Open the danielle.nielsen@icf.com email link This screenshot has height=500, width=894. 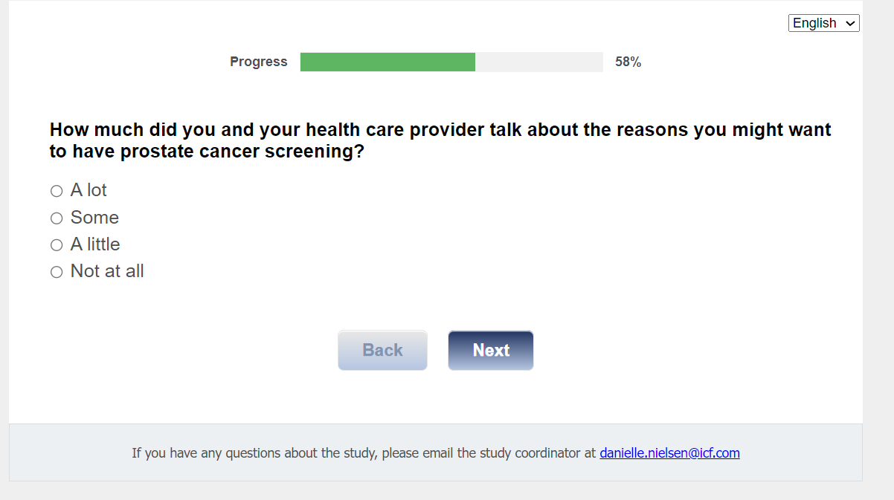click(x=669, y=452)
